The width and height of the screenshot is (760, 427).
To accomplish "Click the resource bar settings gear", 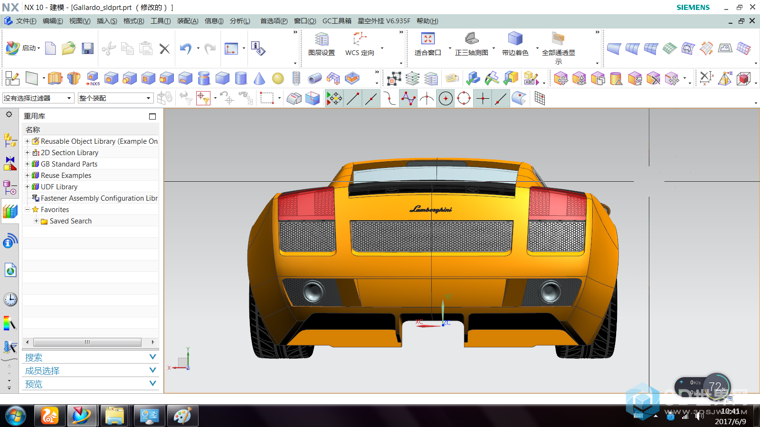I will click(9, 114).
